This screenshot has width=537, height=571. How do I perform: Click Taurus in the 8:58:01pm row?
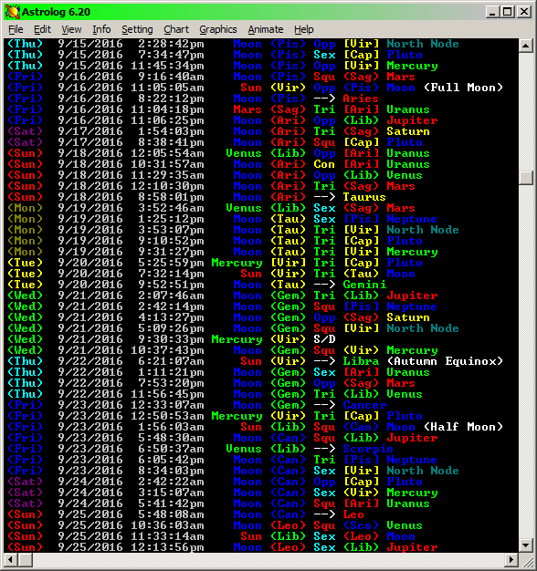point(364,197)
